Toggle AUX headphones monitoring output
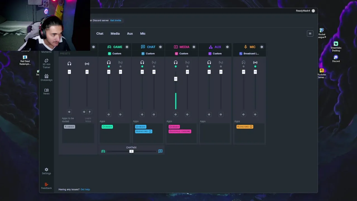The height and width of the screenshot is (201, 357). coord(209,63)
